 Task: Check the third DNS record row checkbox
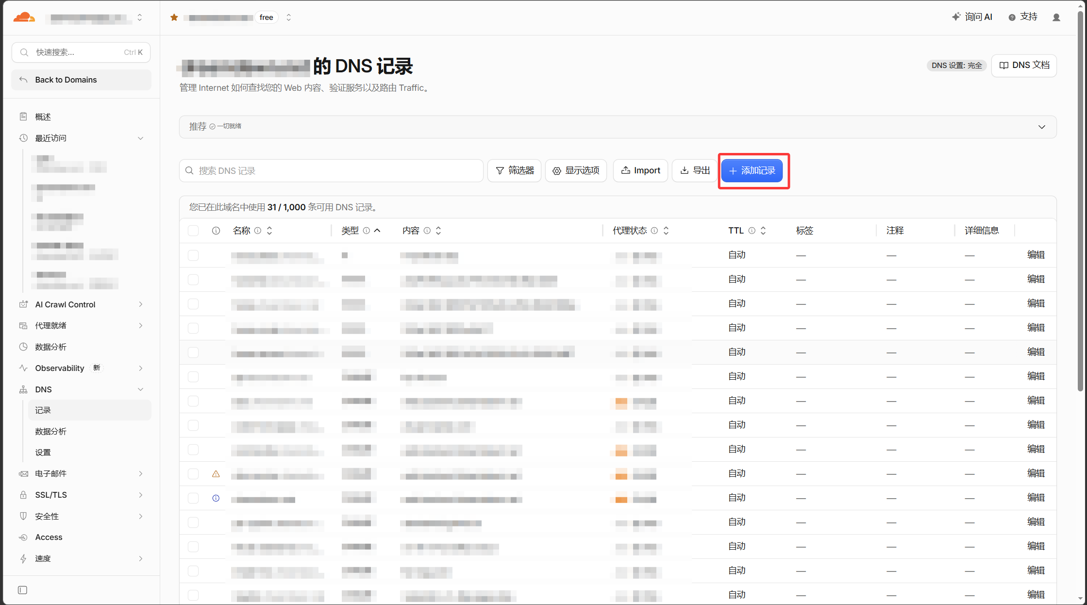[x=193, y=304]
